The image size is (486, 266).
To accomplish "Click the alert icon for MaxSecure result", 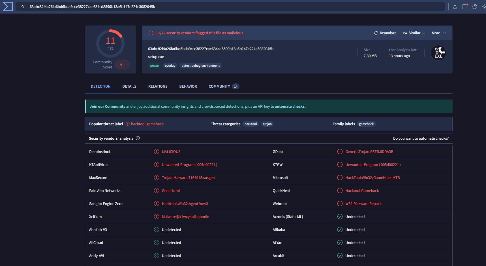I will pyautogui.click(x=157, y=178).
